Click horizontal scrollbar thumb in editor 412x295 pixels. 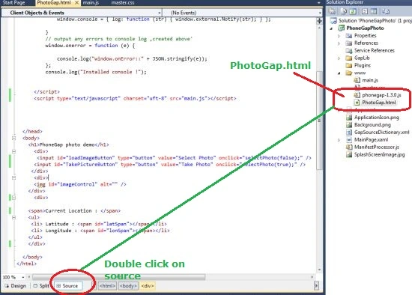pyautogui.click(x=118, y=277)
